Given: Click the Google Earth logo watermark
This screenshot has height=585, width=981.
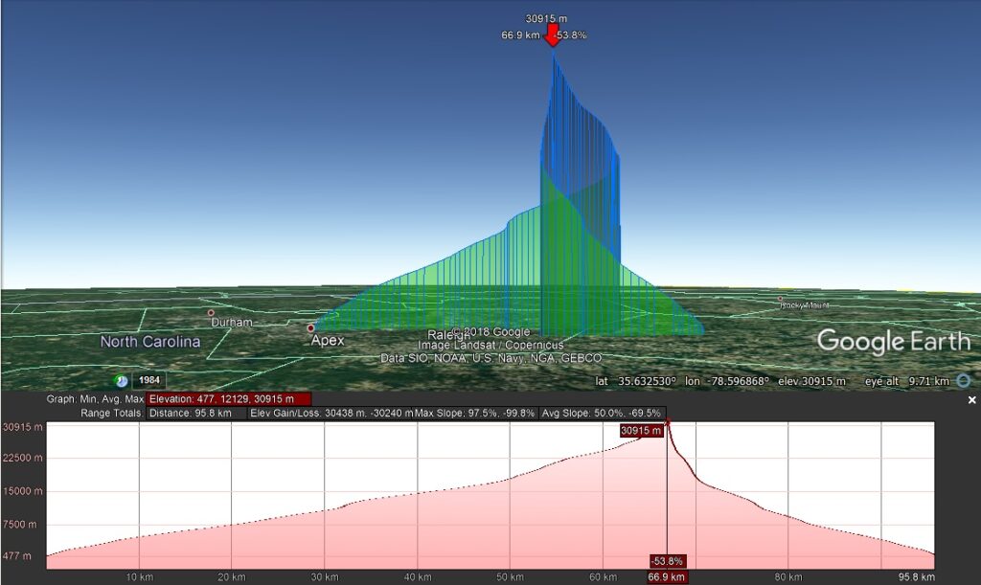Looking at the screenshot, I should (x=893, y=341).
